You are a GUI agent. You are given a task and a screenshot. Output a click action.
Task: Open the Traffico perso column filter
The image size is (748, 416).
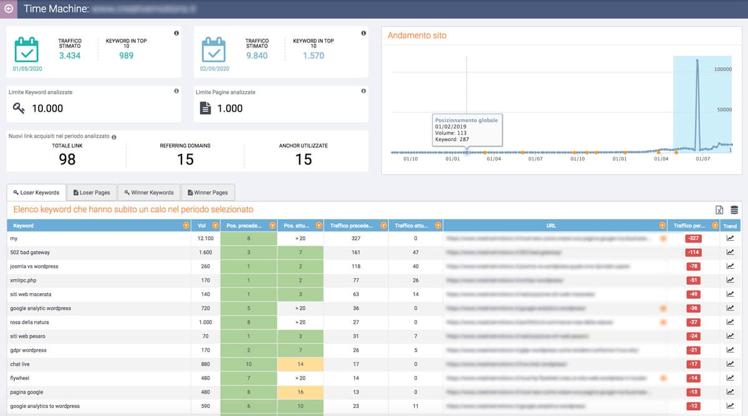pyautogui.click(x=716, y=225)
